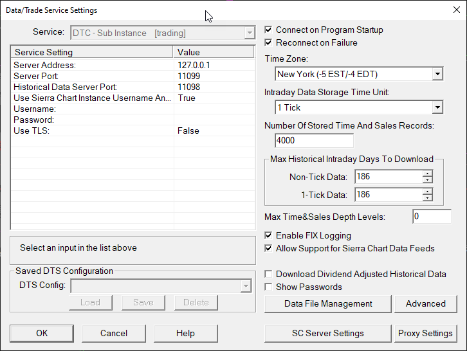Click the Value column header

coord(214,52)
